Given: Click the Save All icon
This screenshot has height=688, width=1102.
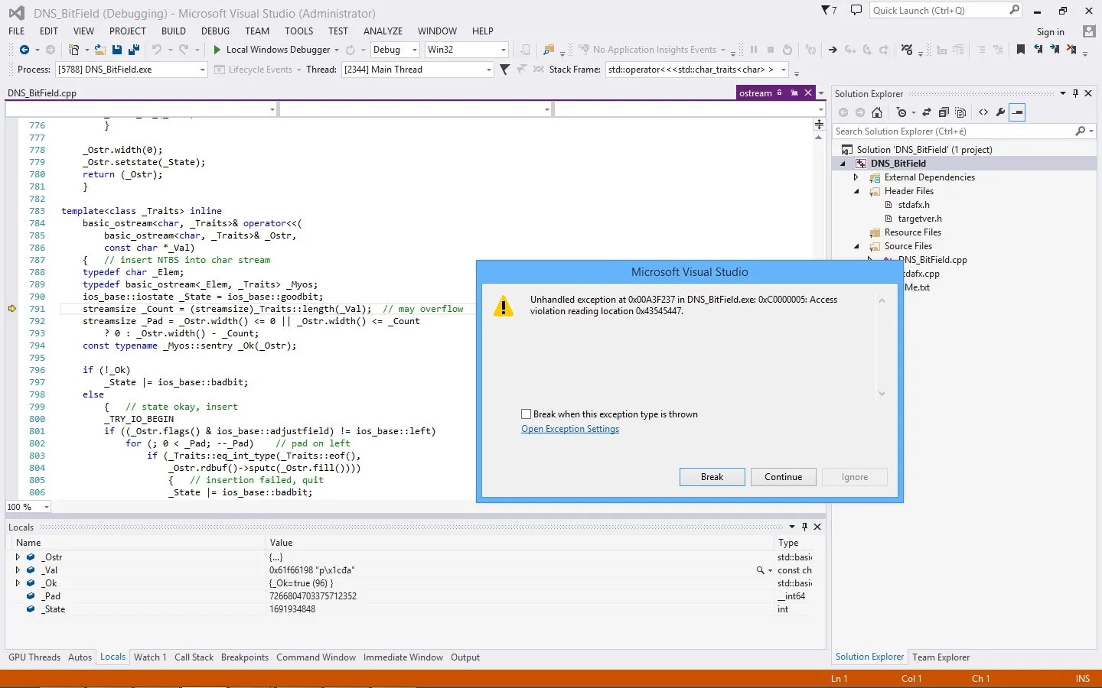Looking at the screenshot, I should tap(133, 50).
